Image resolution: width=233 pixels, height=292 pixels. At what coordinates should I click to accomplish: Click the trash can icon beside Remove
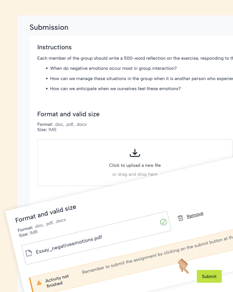click(181, 218)
